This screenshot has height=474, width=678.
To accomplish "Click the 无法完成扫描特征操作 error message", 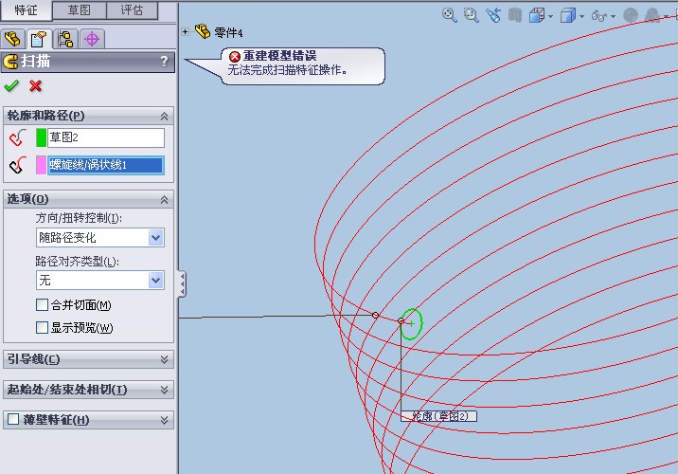I will pos(288,70).
